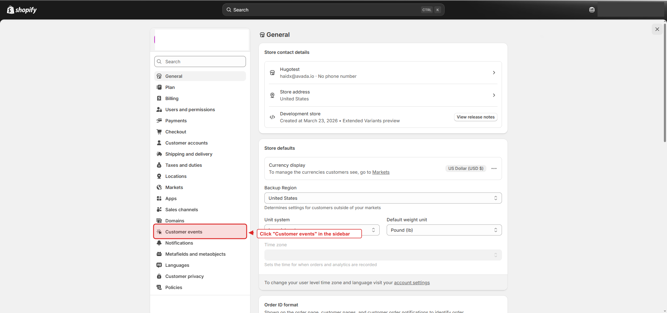Select Users and permissions menu item

click(200, 109)
